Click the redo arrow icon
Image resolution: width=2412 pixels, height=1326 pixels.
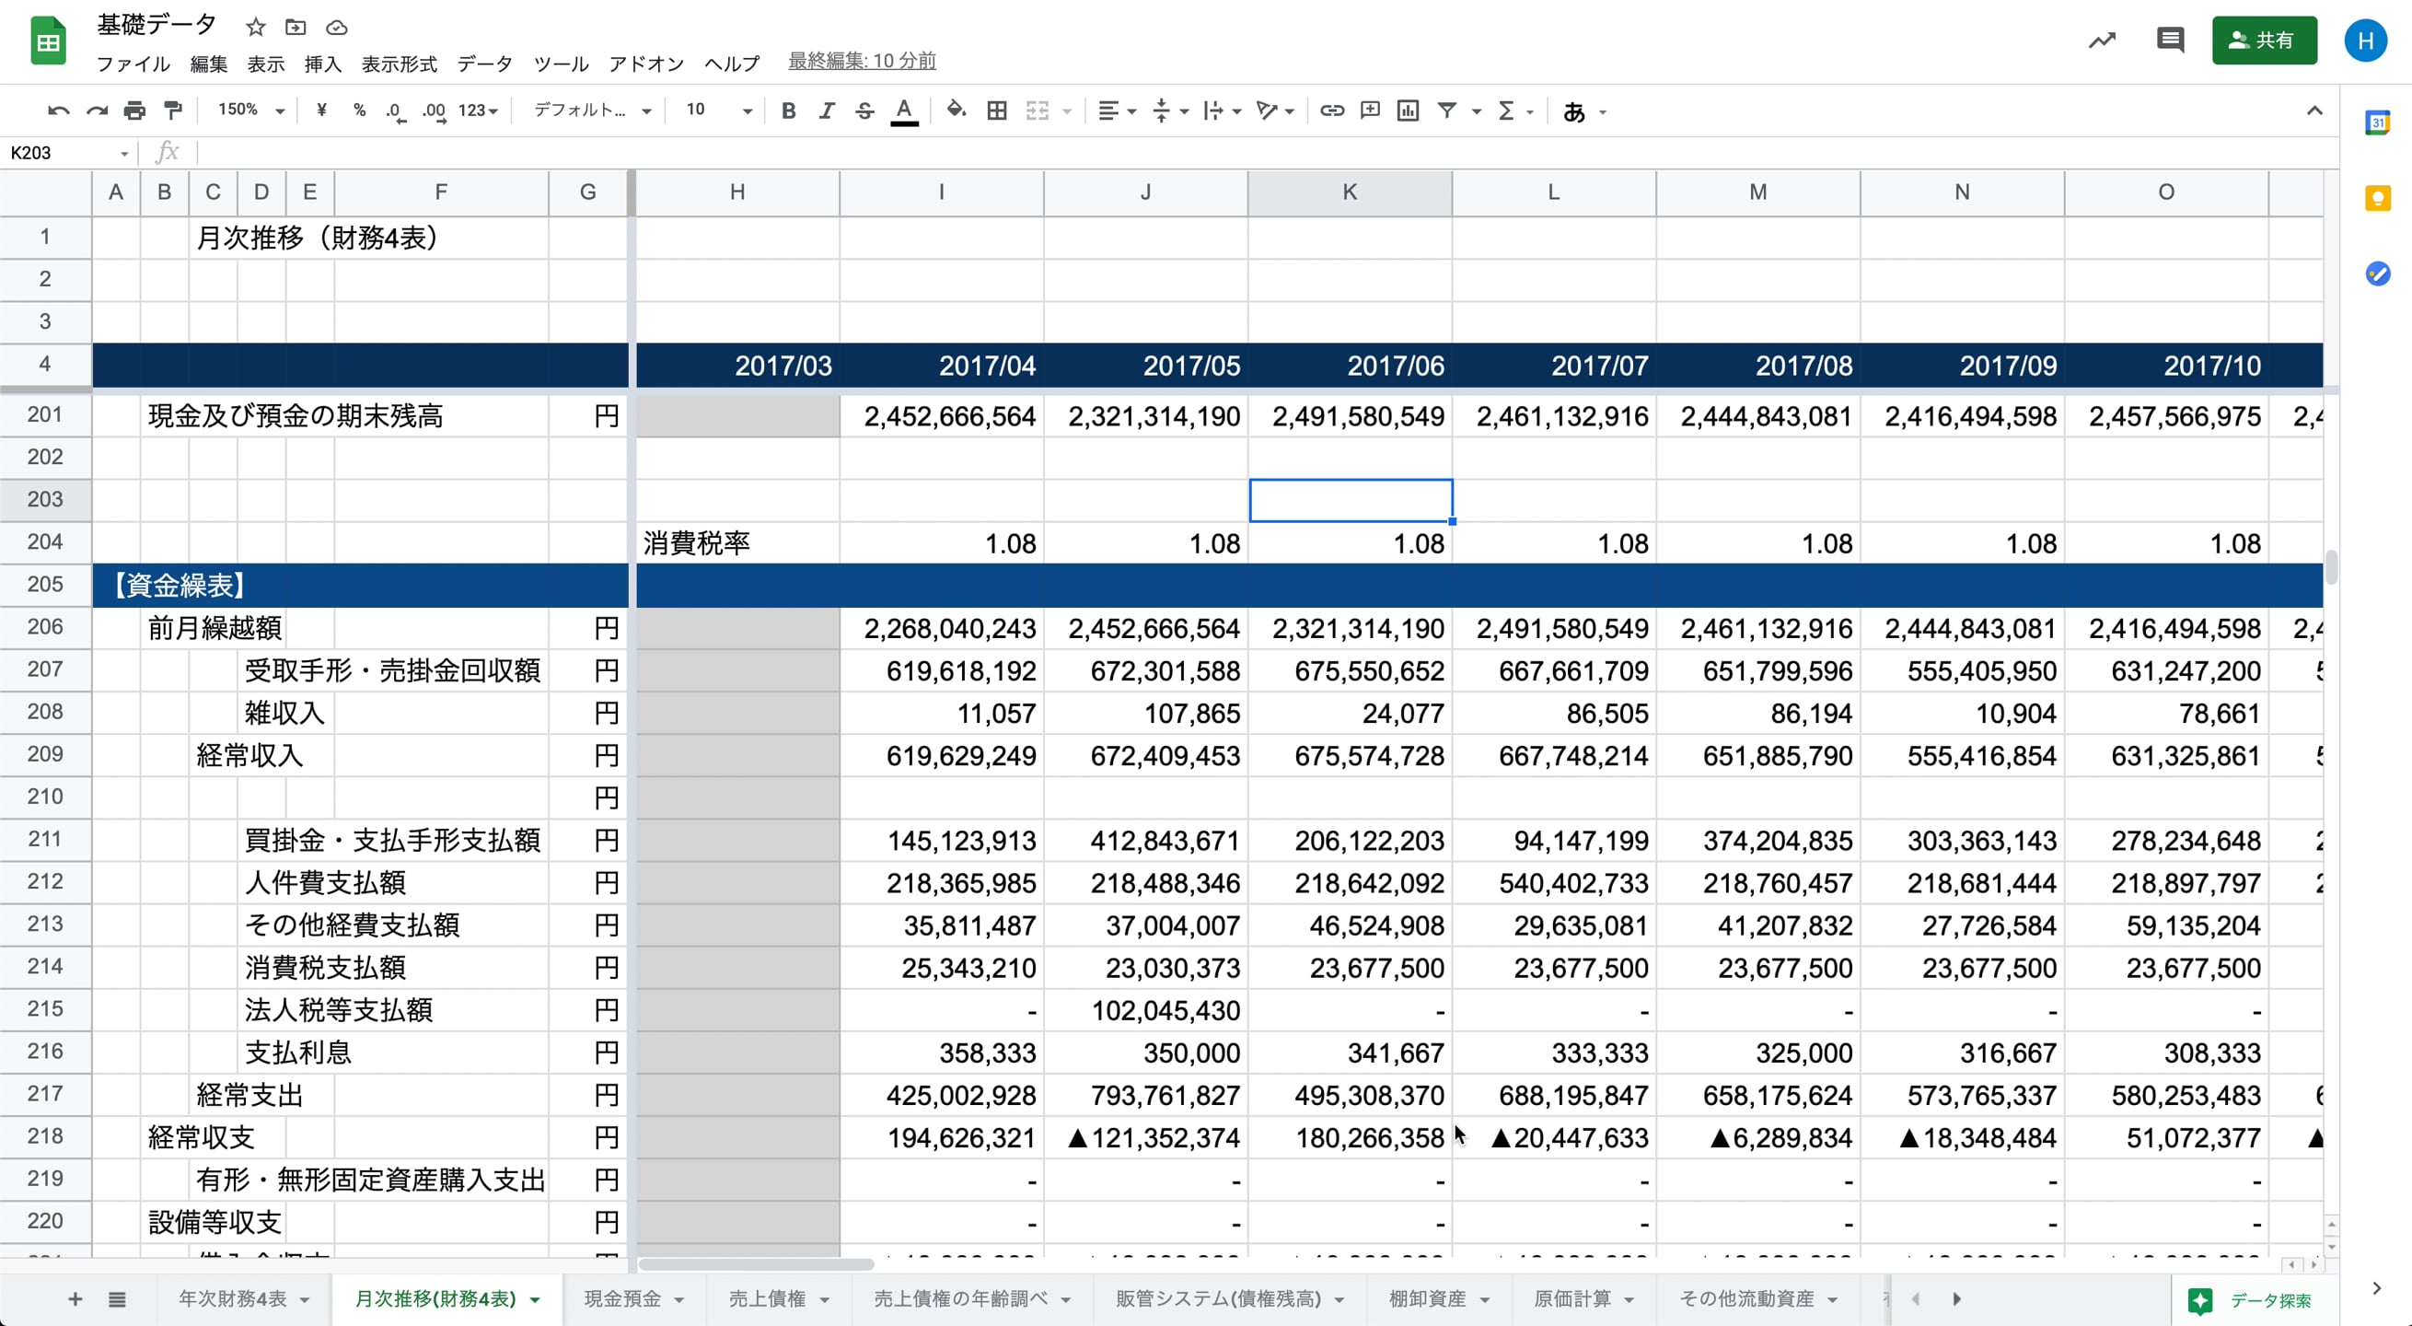pyautogui.click(x=97, y=110)
